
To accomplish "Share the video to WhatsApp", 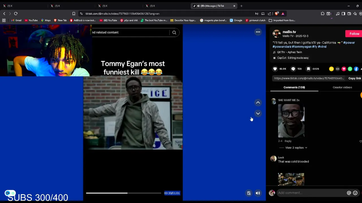I will pyautogui.click(x=350, y=69).
